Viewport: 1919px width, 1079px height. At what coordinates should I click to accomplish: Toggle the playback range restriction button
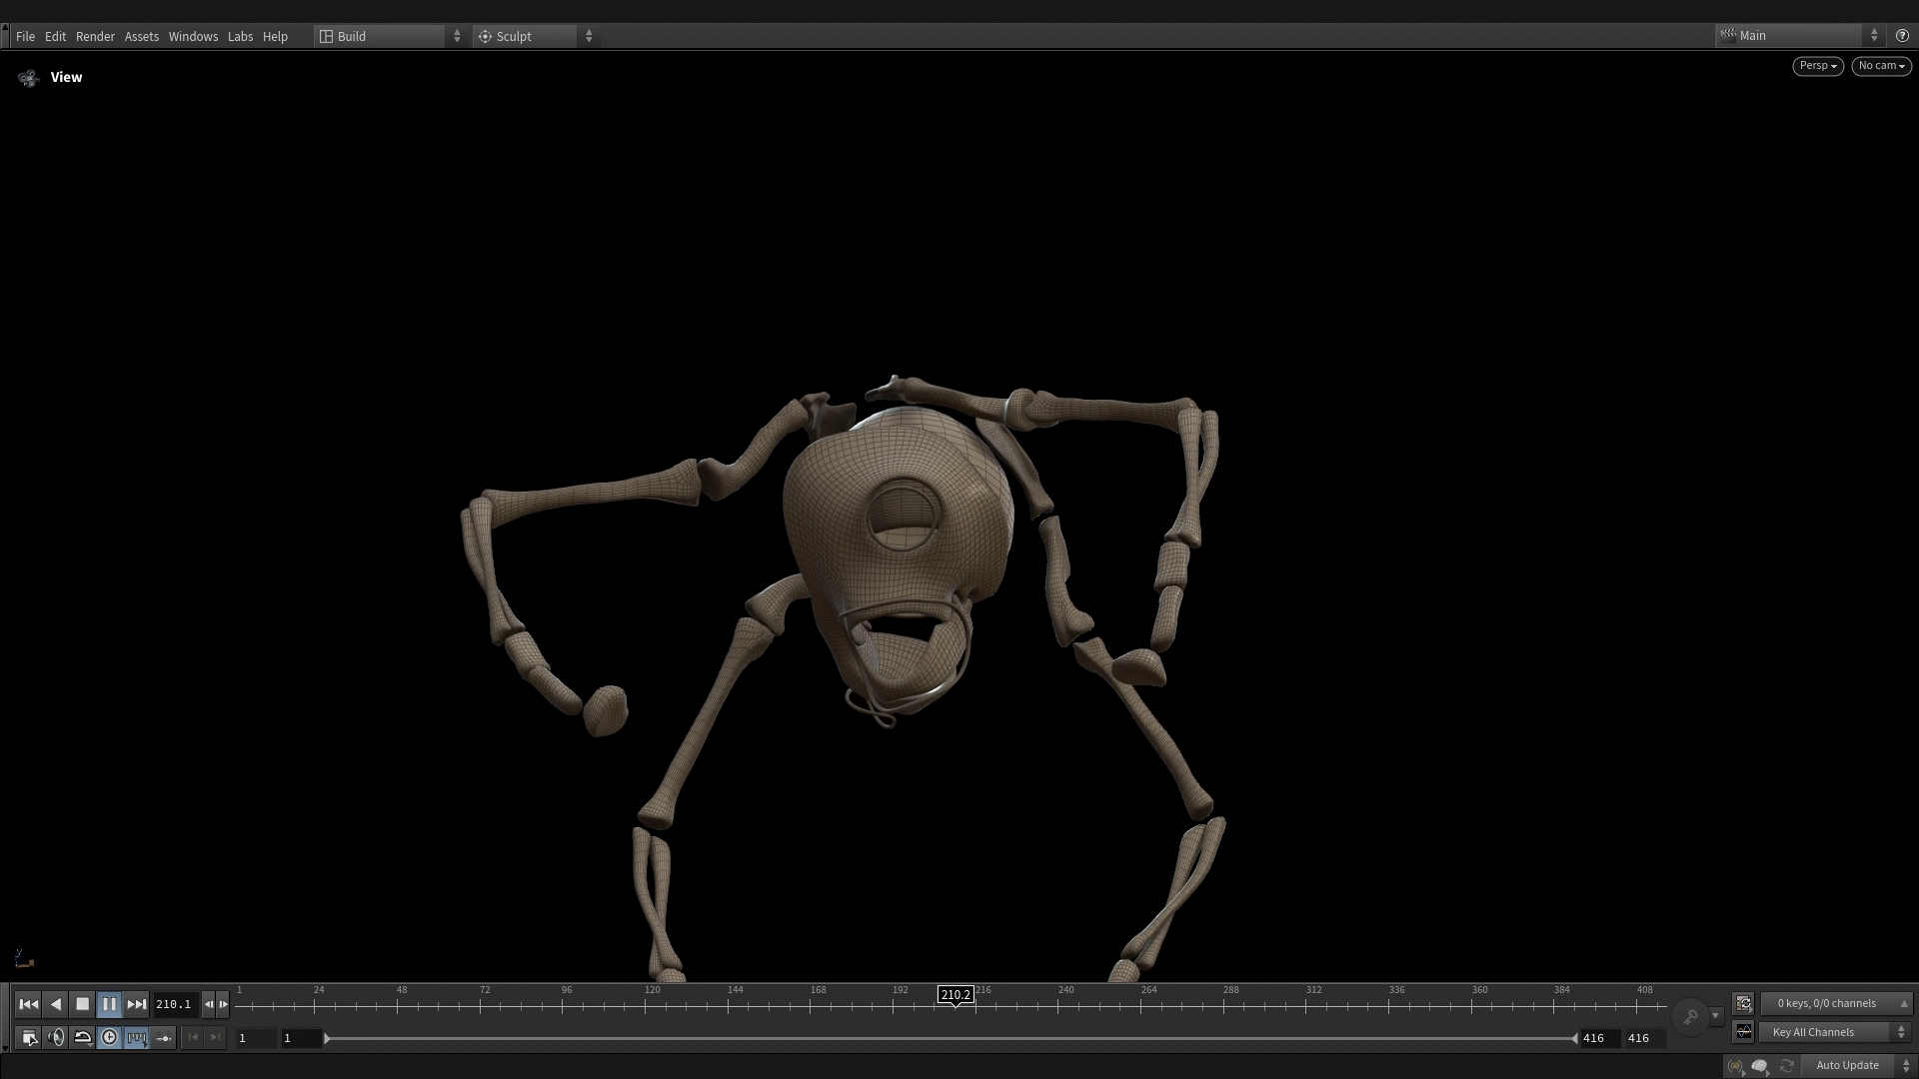[x=137, y=1038]
